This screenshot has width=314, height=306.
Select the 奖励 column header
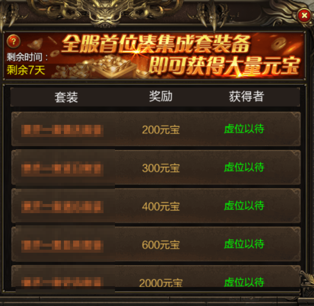pyautogui.click(x=161, y=96)
